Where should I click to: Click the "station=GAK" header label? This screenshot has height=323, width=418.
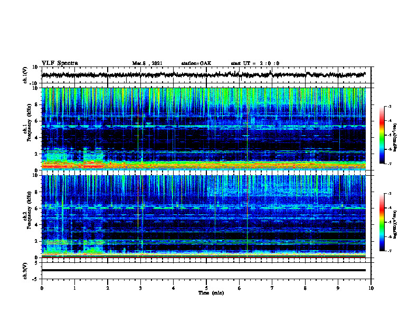[196, 63]
